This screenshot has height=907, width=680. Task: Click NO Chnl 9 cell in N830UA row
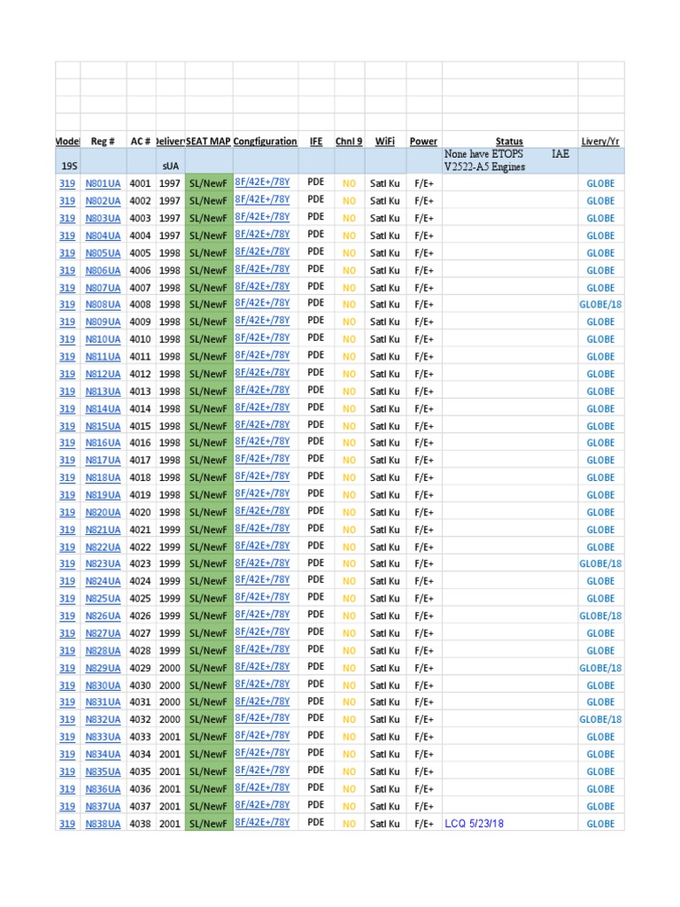click(349, 686)
